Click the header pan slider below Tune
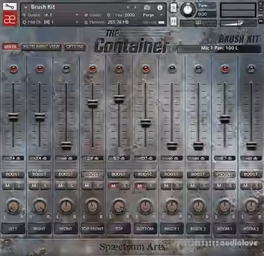Viewport: 264px width, 256px height. 198,23
